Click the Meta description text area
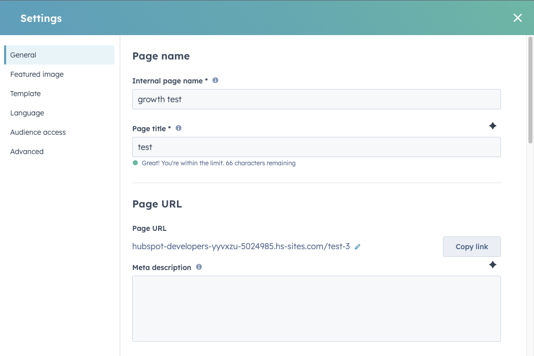This screenshot has height=356, width=534. pyautogui.click(x=315, y=308)
